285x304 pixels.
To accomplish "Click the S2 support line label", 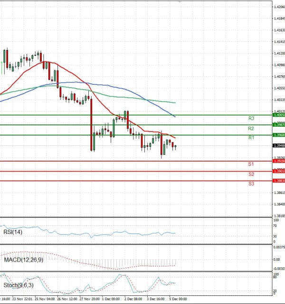I will pyautogui.click(x=251, y=174).
